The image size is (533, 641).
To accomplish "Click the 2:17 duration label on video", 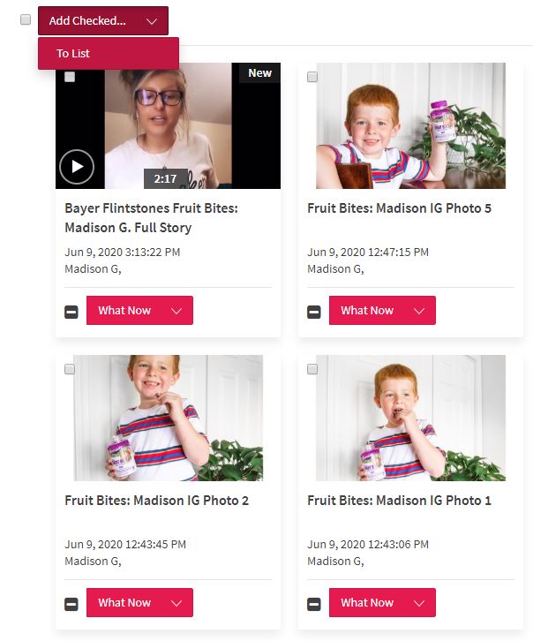I will [165, 178].
